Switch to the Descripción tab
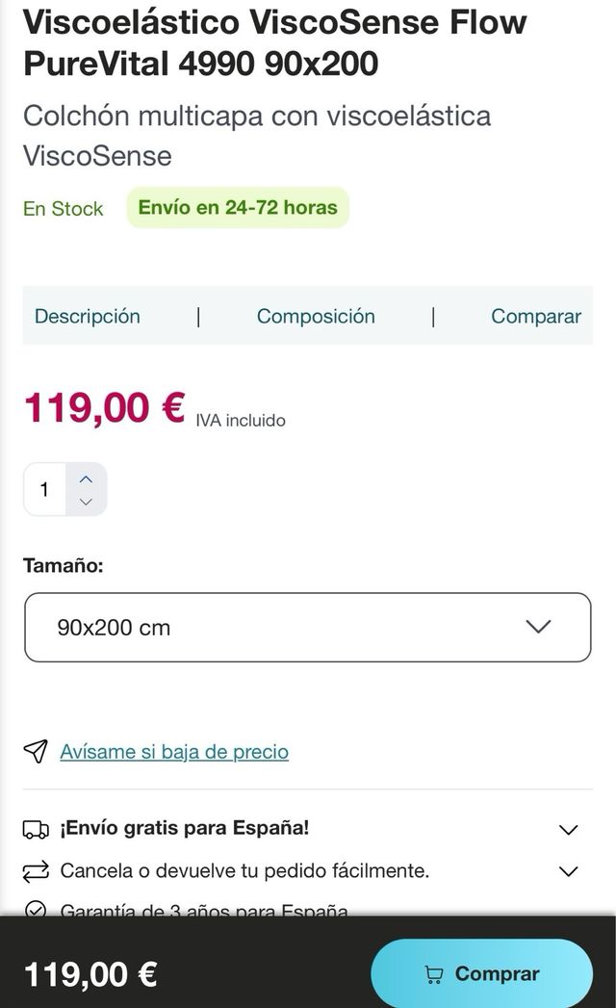The height and width of the screenshot is (1008, 616). click(87, 316)
